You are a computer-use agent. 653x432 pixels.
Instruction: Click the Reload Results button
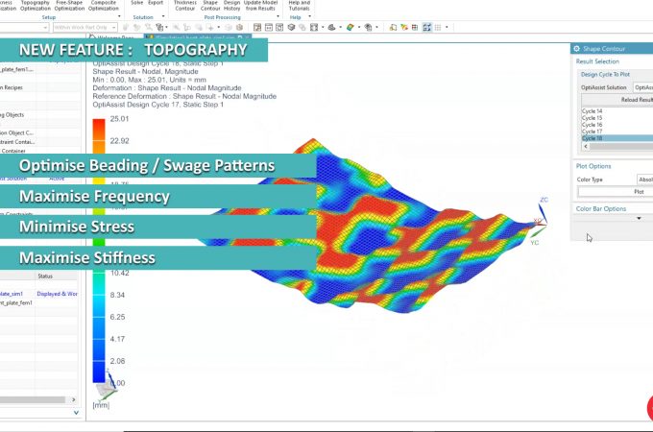click(617, 100)
